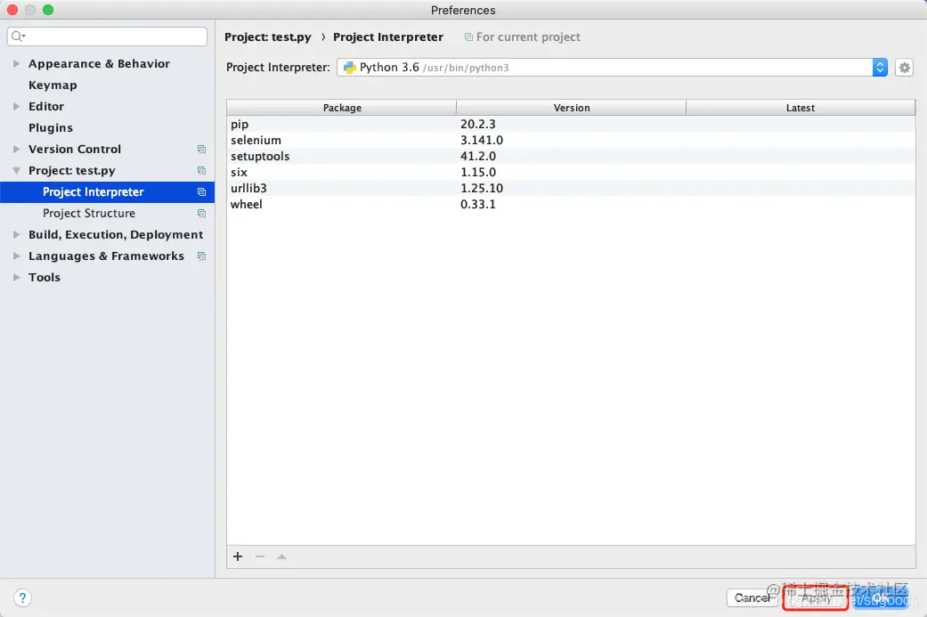Select Keymap in settings tree
The image size is (927, 617).
point(53,85)
